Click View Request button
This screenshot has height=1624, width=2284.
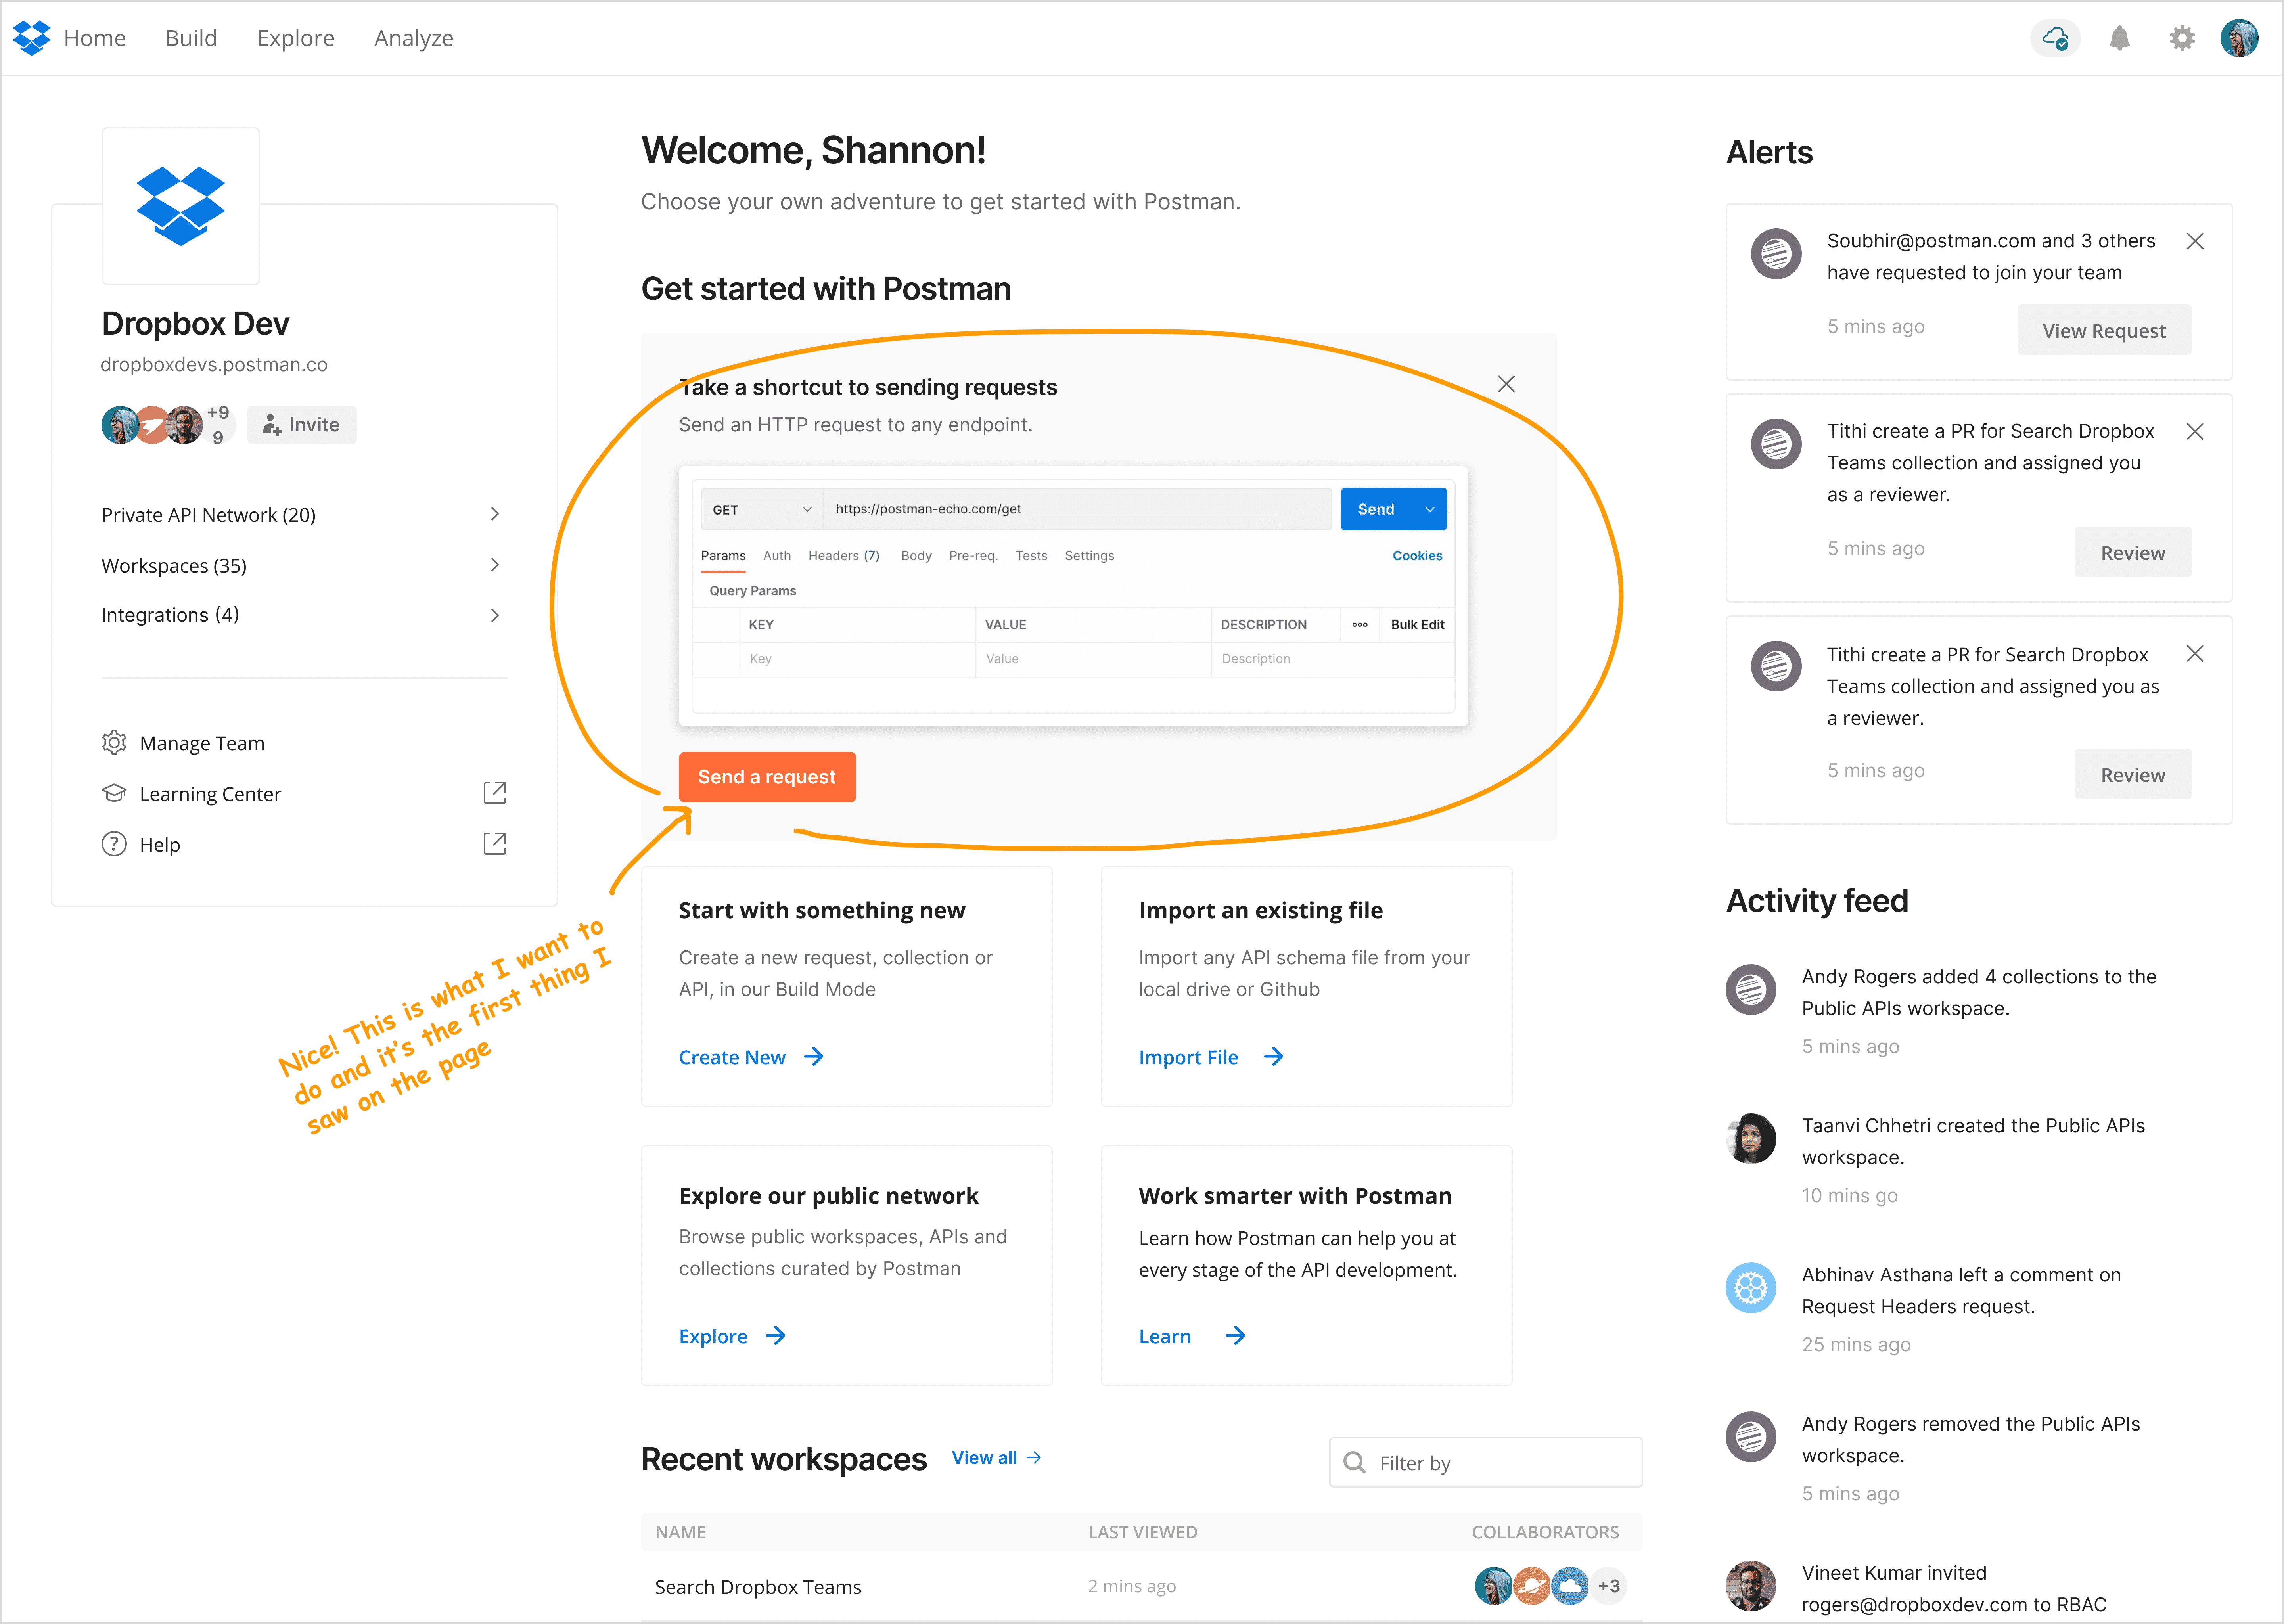pos(2104,330)
